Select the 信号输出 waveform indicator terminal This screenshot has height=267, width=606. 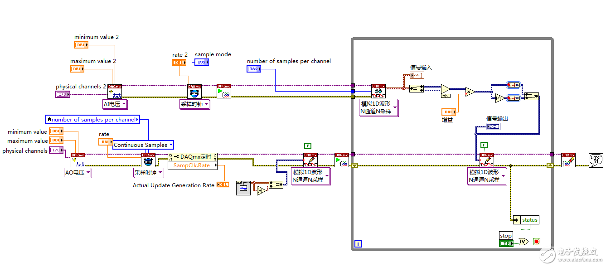point(493,126)
